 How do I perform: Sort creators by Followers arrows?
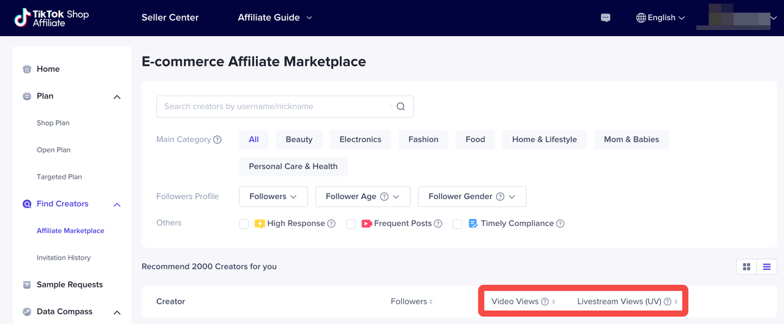431,301
